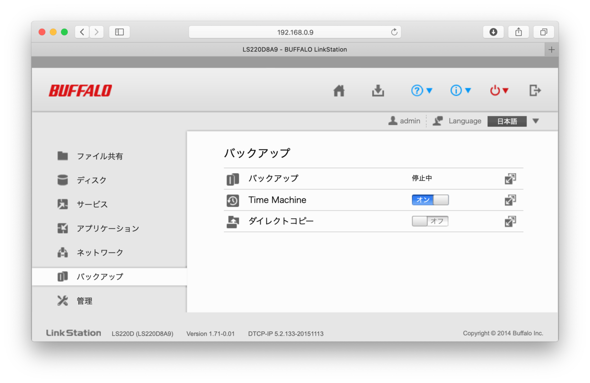Click the folder icon beside ファイル共有

(62, 156)
